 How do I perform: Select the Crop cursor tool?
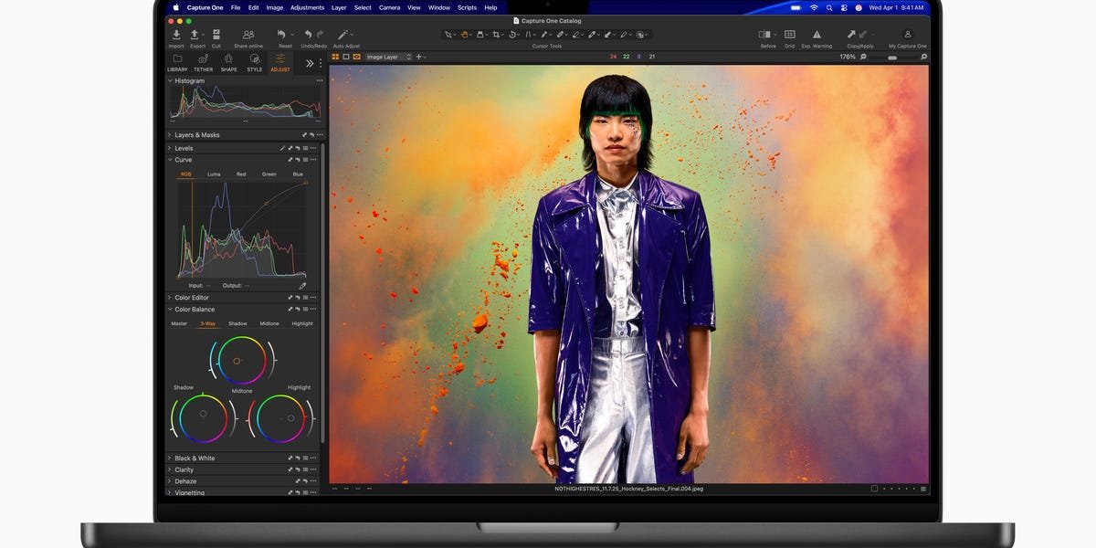click(497, 35)
